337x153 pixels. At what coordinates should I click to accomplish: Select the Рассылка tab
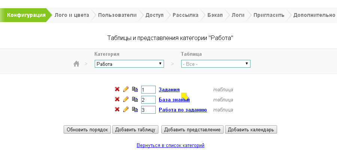(x=185, y=15)
